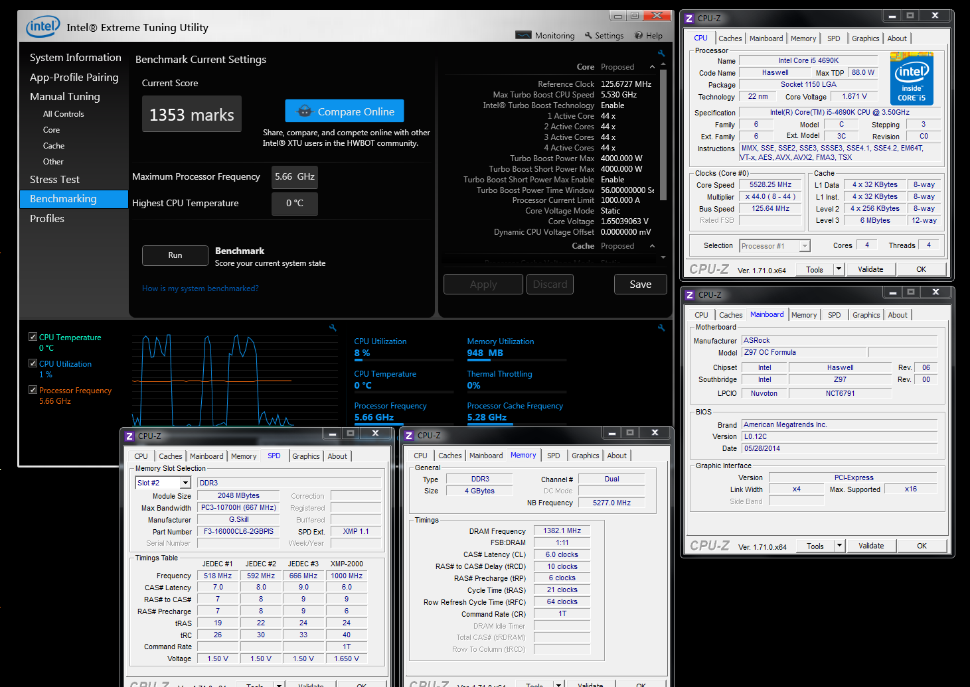Select Benchmarking in XTU sidebar
The width and height of the screenshot is (970, 687).
pyautogui.click(x=74, y=199)
